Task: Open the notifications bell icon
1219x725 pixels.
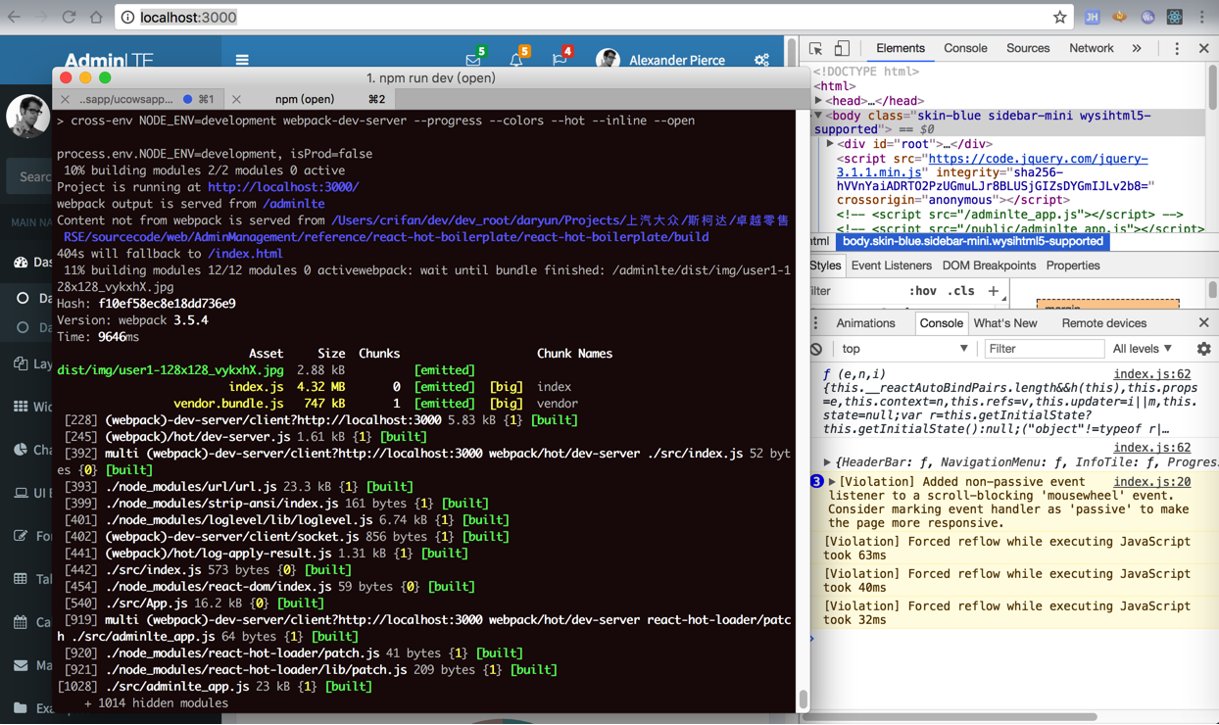Action: [516, 61]
